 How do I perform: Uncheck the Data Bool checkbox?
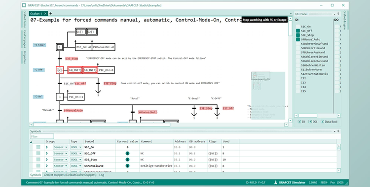pos(322,122)
